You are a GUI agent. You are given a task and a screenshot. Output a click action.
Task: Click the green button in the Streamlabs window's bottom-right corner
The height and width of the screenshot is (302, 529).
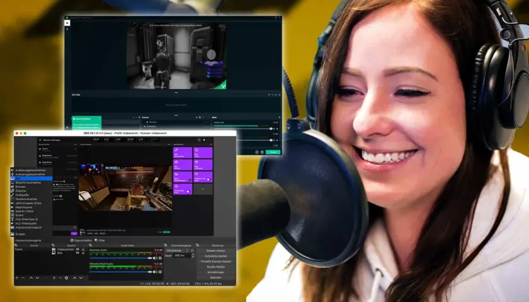coord(273,152)
